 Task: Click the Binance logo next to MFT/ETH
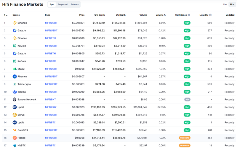(x=15, y=38)
